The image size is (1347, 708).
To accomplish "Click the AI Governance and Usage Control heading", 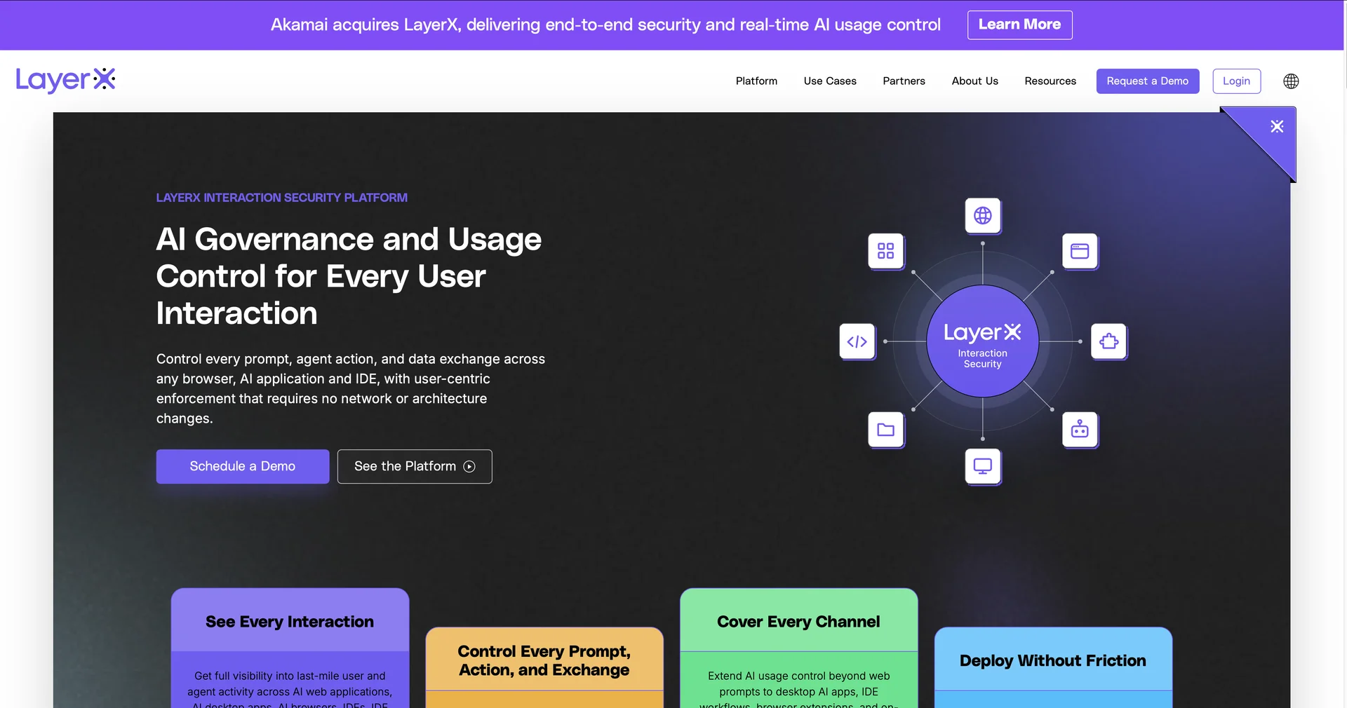I will click(349, 276).
